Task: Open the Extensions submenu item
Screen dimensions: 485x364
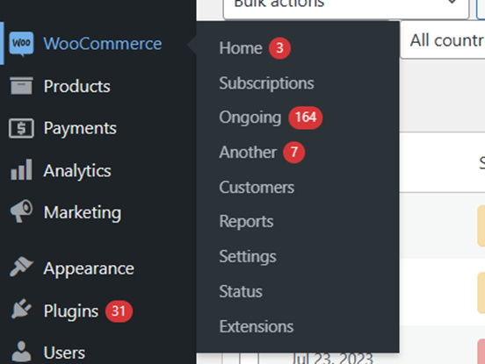Action: pyautogui.click(x=256, y=326)
